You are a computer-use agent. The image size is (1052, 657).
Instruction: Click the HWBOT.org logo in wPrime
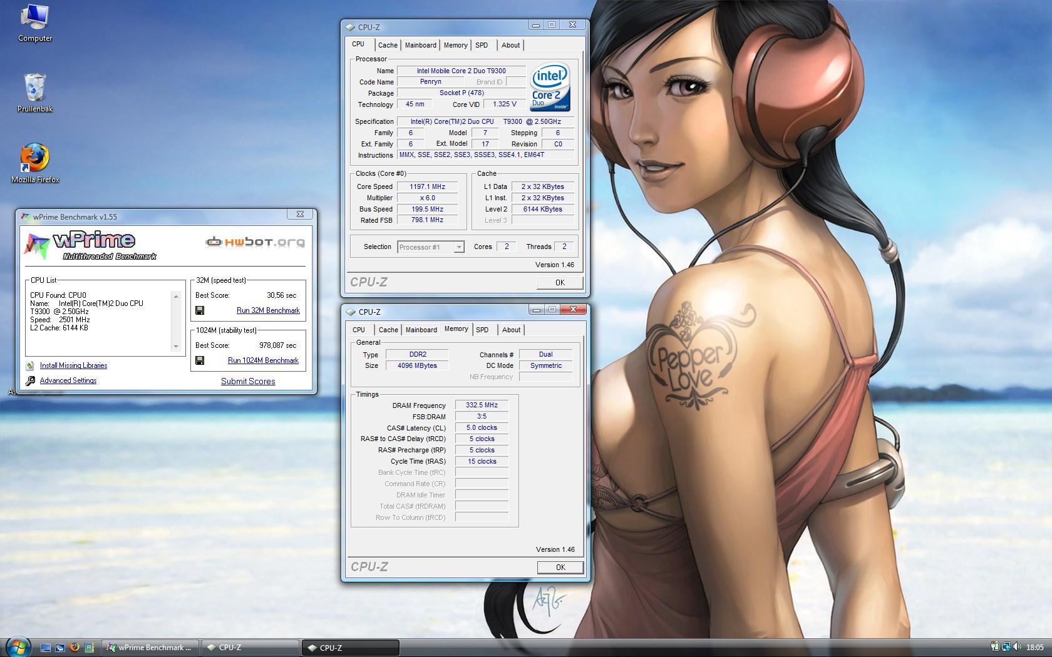(x=255, y=242)
